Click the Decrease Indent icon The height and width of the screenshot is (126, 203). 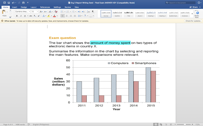click(x=79, y=11)
